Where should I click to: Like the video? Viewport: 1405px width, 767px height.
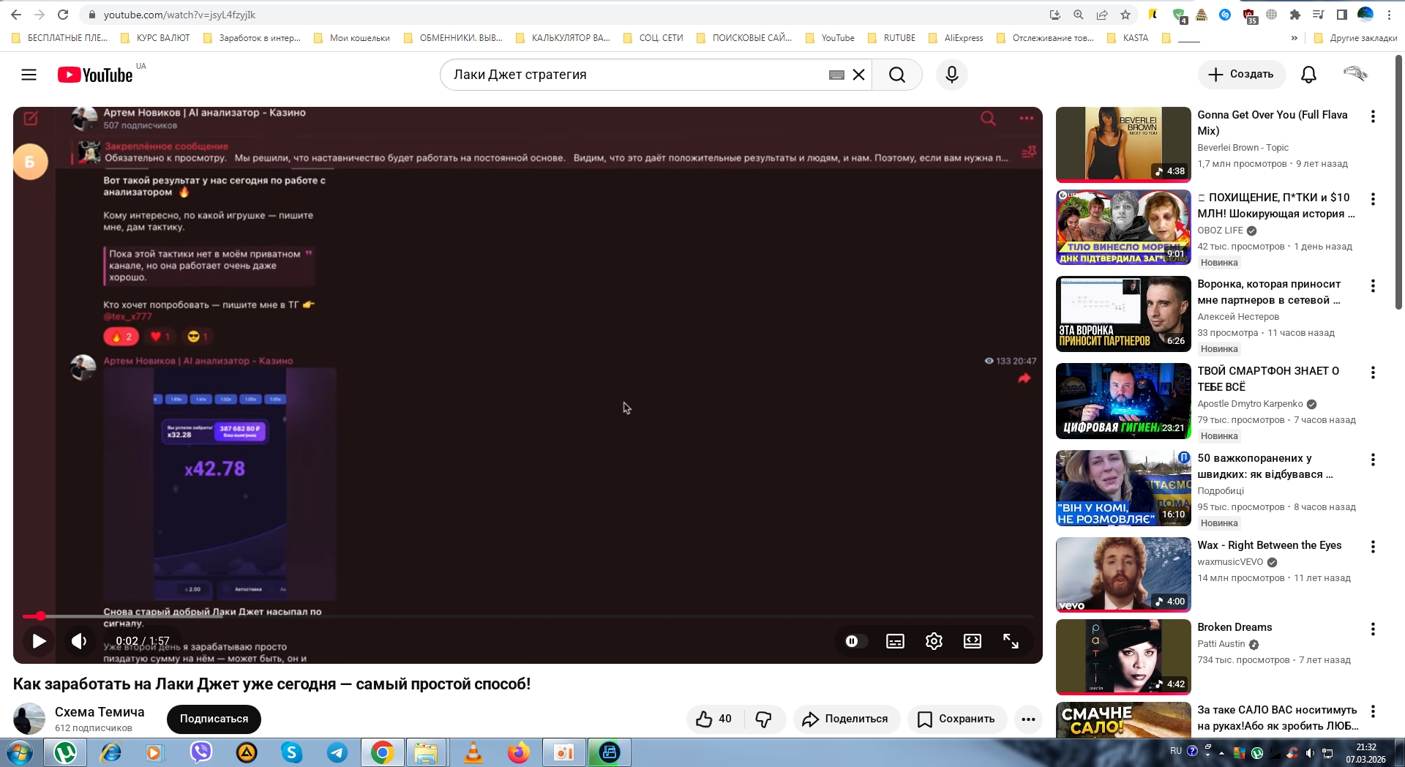tap(713, 719)
